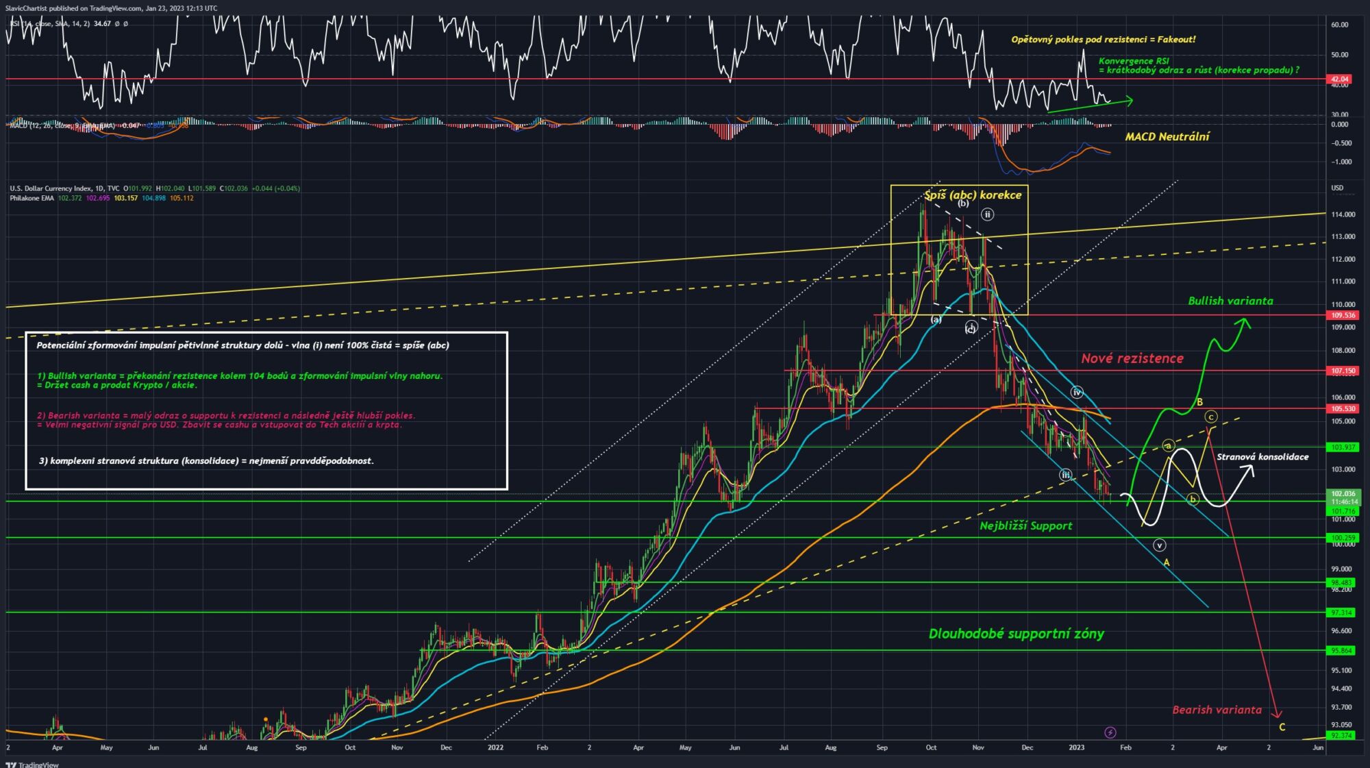
Task: Click the 'MACD Neutrální' annotation
Action: 1167,136
